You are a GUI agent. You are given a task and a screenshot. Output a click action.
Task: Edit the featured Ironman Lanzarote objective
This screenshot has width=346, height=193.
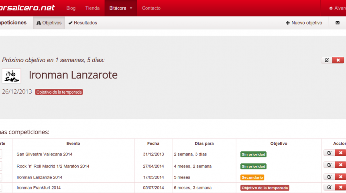coord(327,60)
